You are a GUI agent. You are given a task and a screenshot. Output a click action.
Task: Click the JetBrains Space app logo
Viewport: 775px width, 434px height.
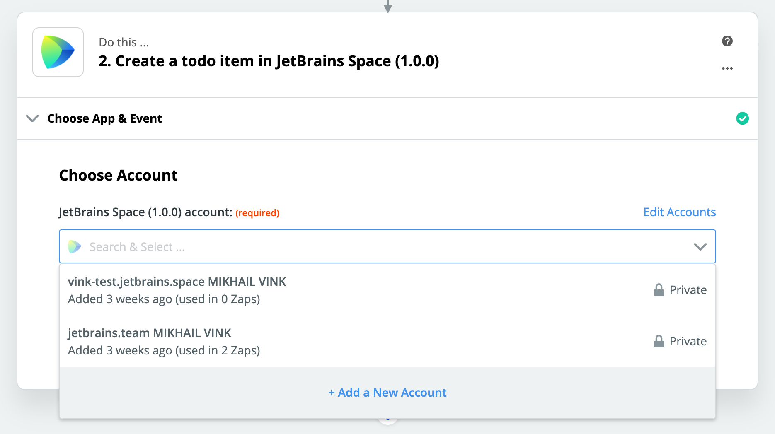(x=58, y=52)
